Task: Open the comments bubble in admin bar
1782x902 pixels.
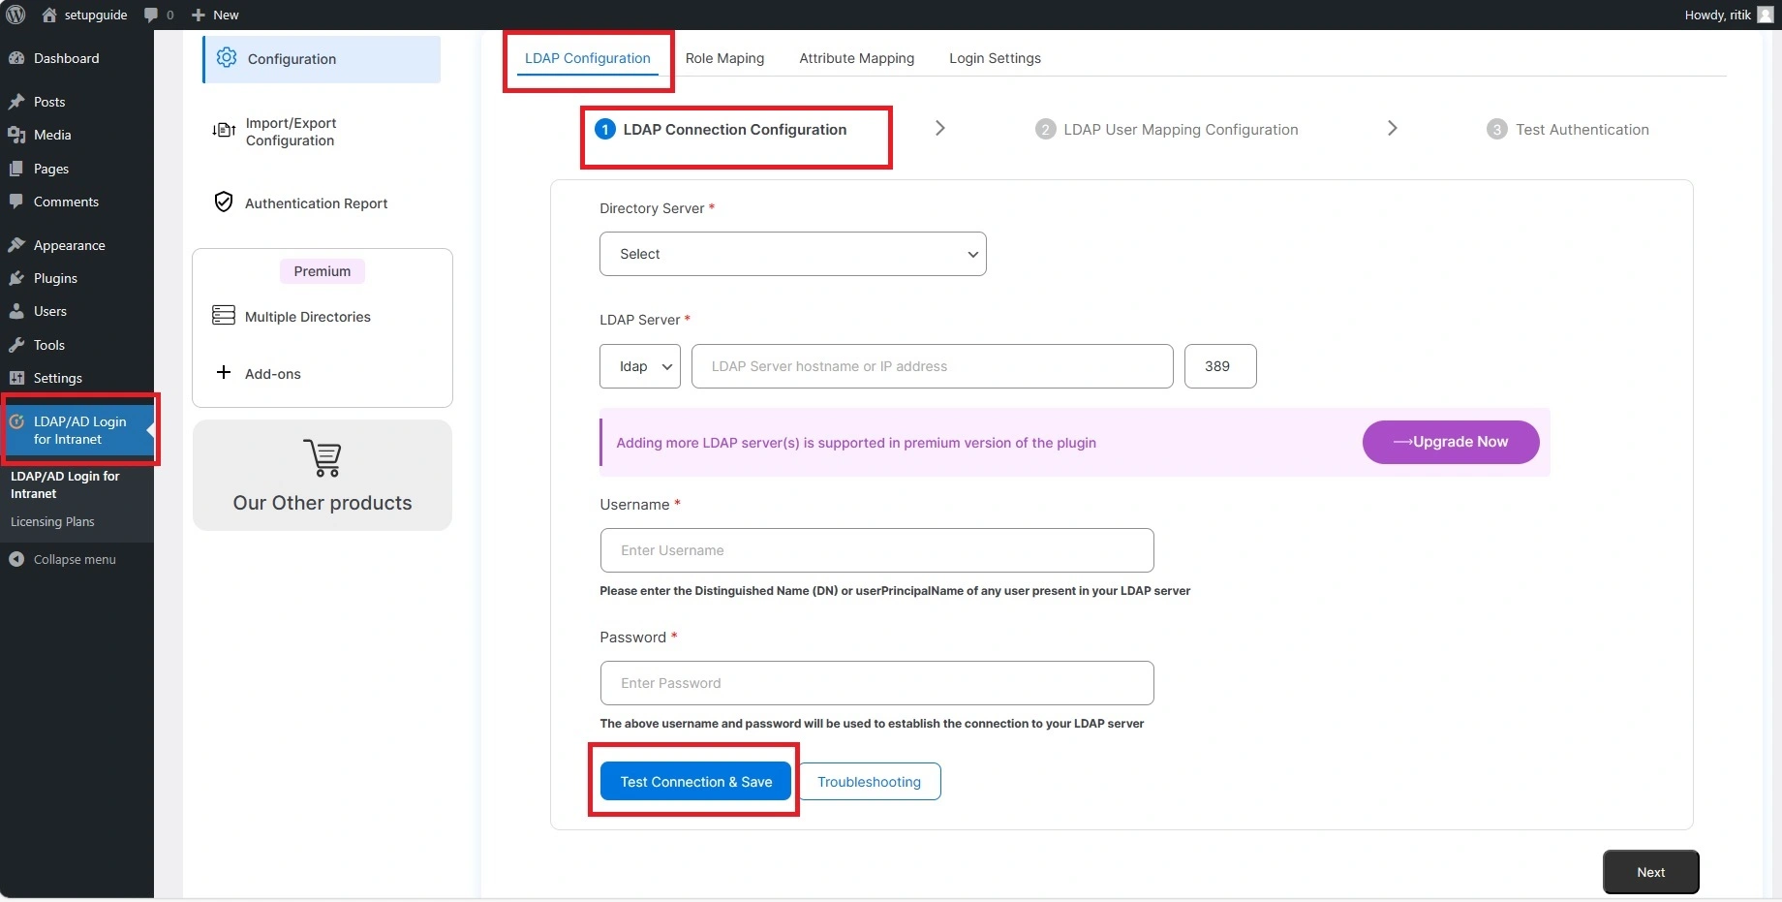Action: [x=151, y=15]
